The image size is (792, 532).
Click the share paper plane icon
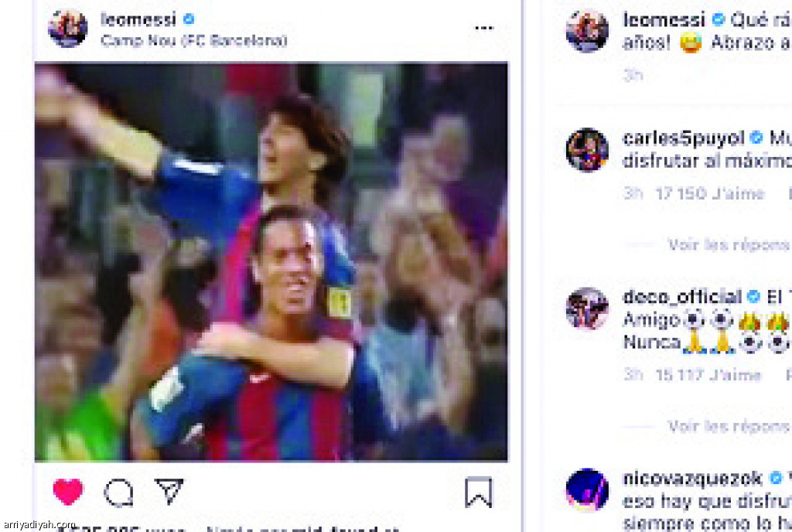point(169,490)
